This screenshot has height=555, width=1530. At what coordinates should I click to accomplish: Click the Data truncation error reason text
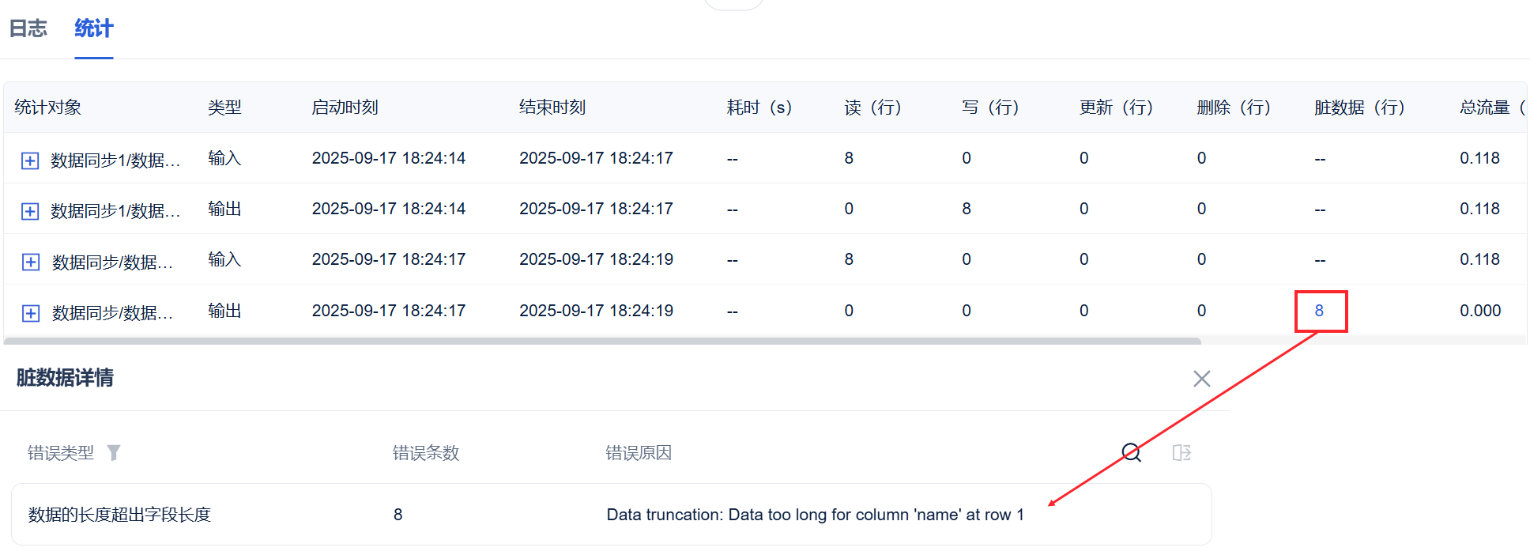815,515
